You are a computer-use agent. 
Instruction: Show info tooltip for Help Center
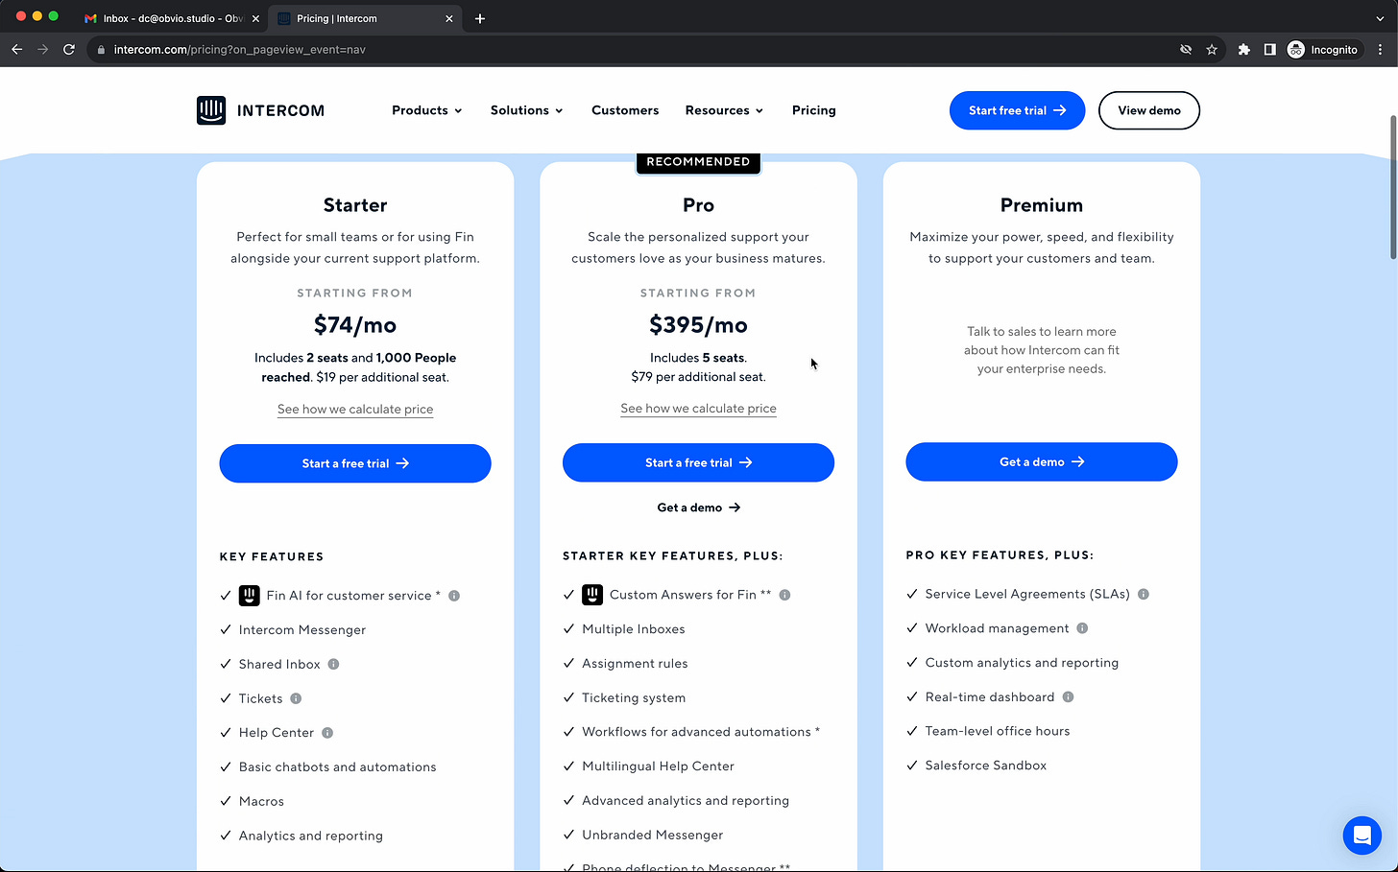[327, 733]
